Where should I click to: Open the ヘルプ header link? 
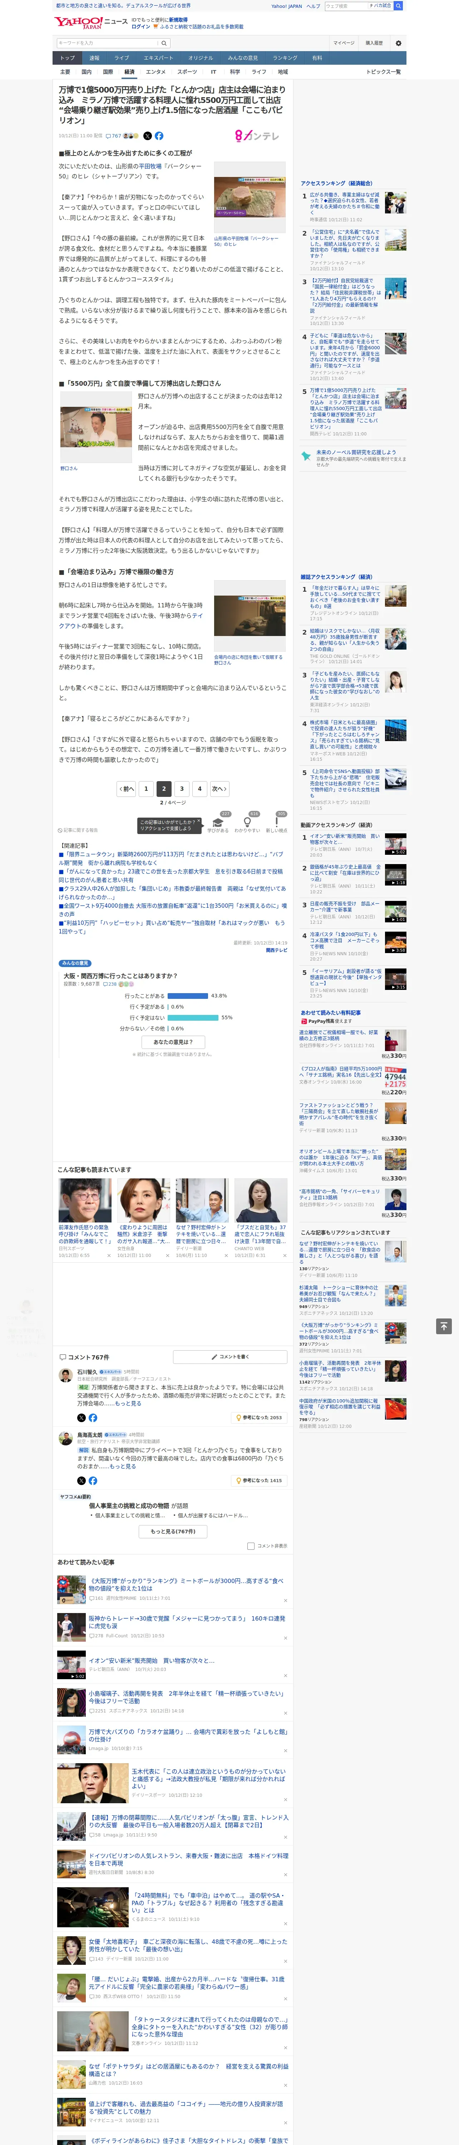pyautogui.click(x=313, y=6)
